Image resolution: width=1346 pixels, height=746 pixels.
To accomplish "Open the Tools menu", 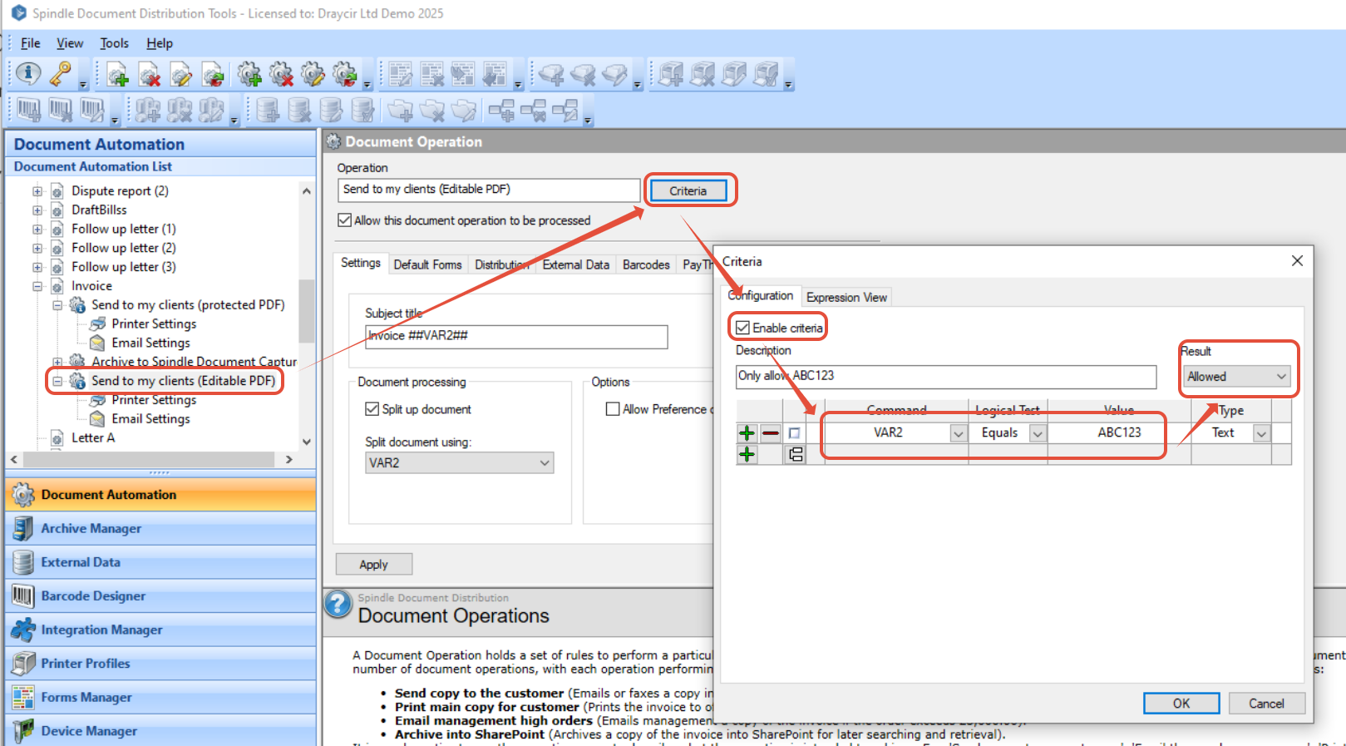I will (115, 43).
